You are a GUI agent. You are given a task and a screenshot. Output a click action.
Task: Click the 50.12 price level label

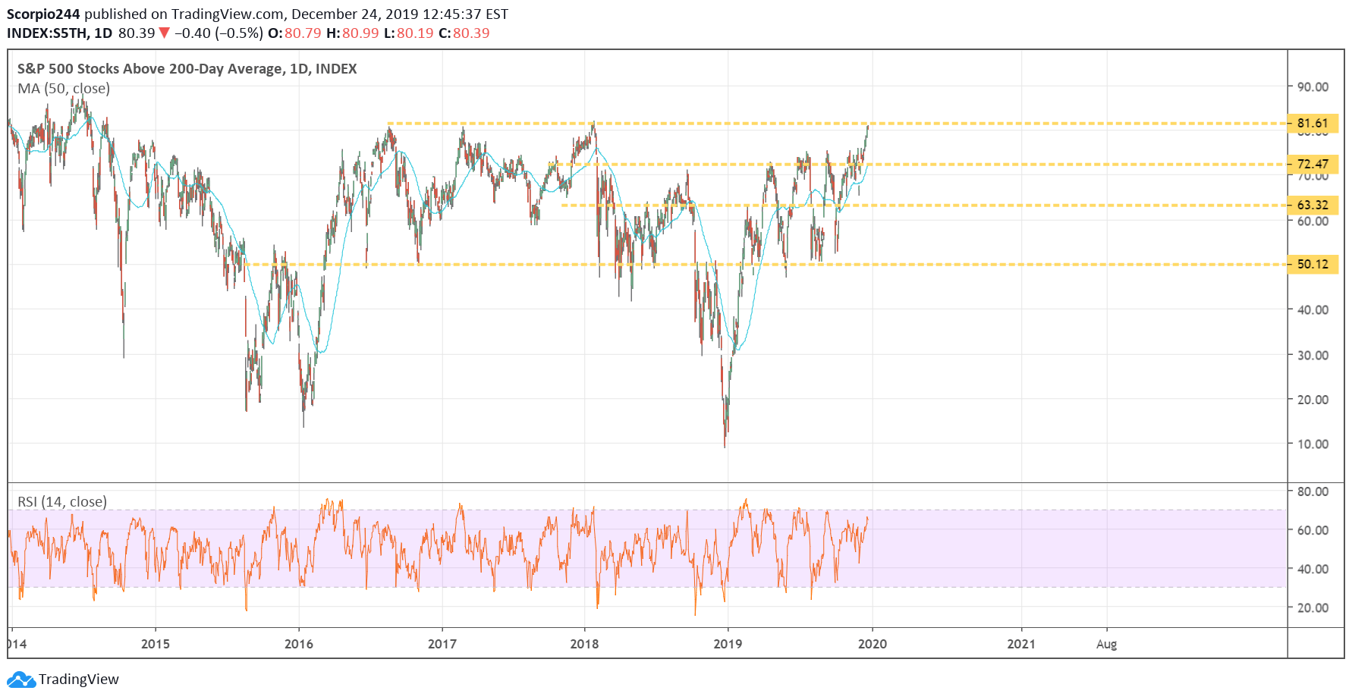pos(1313,264)
